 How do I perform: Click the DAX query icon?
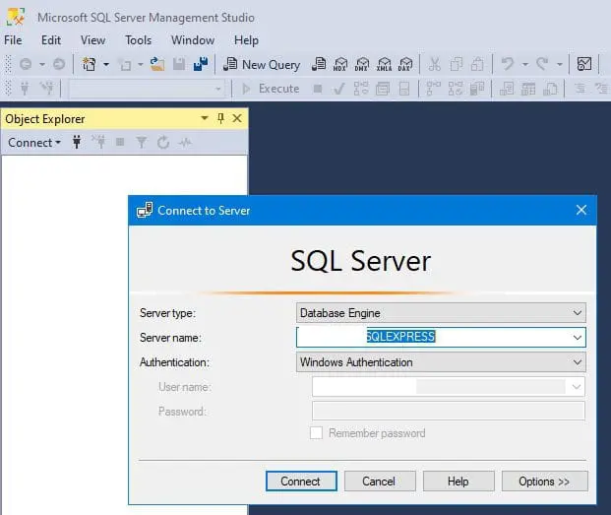(x=405, y=64)
